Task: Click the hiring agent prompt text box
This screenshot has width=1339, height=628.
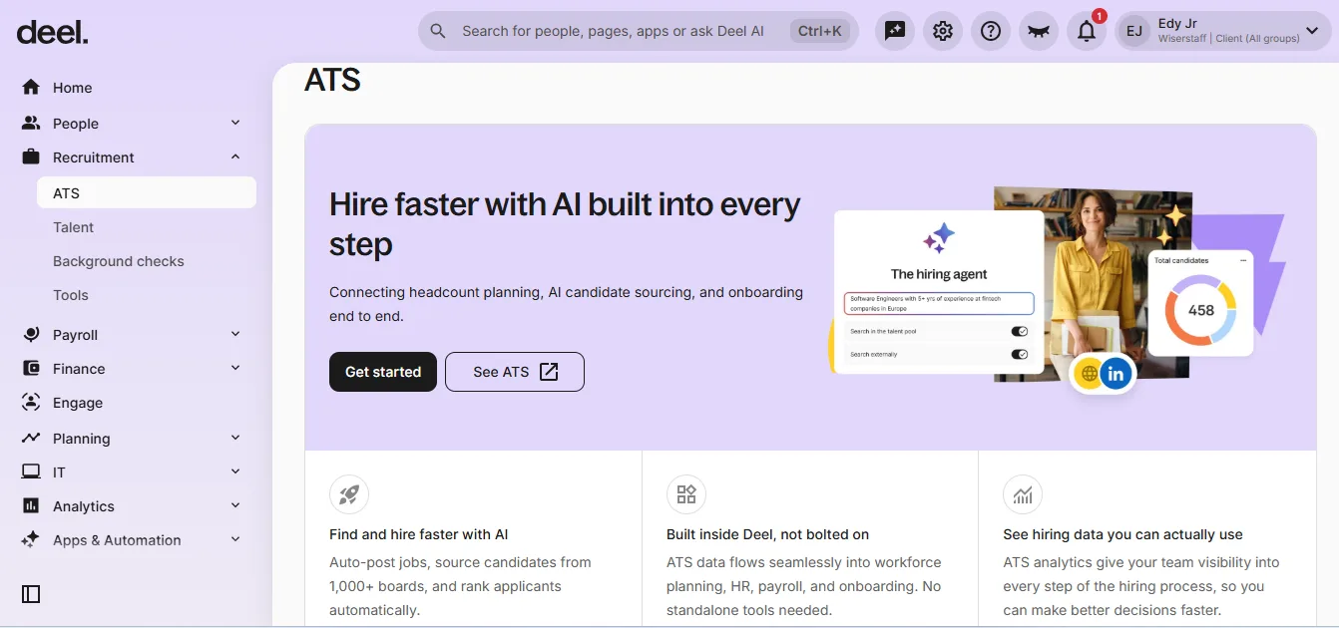Action: pos(939,303)
